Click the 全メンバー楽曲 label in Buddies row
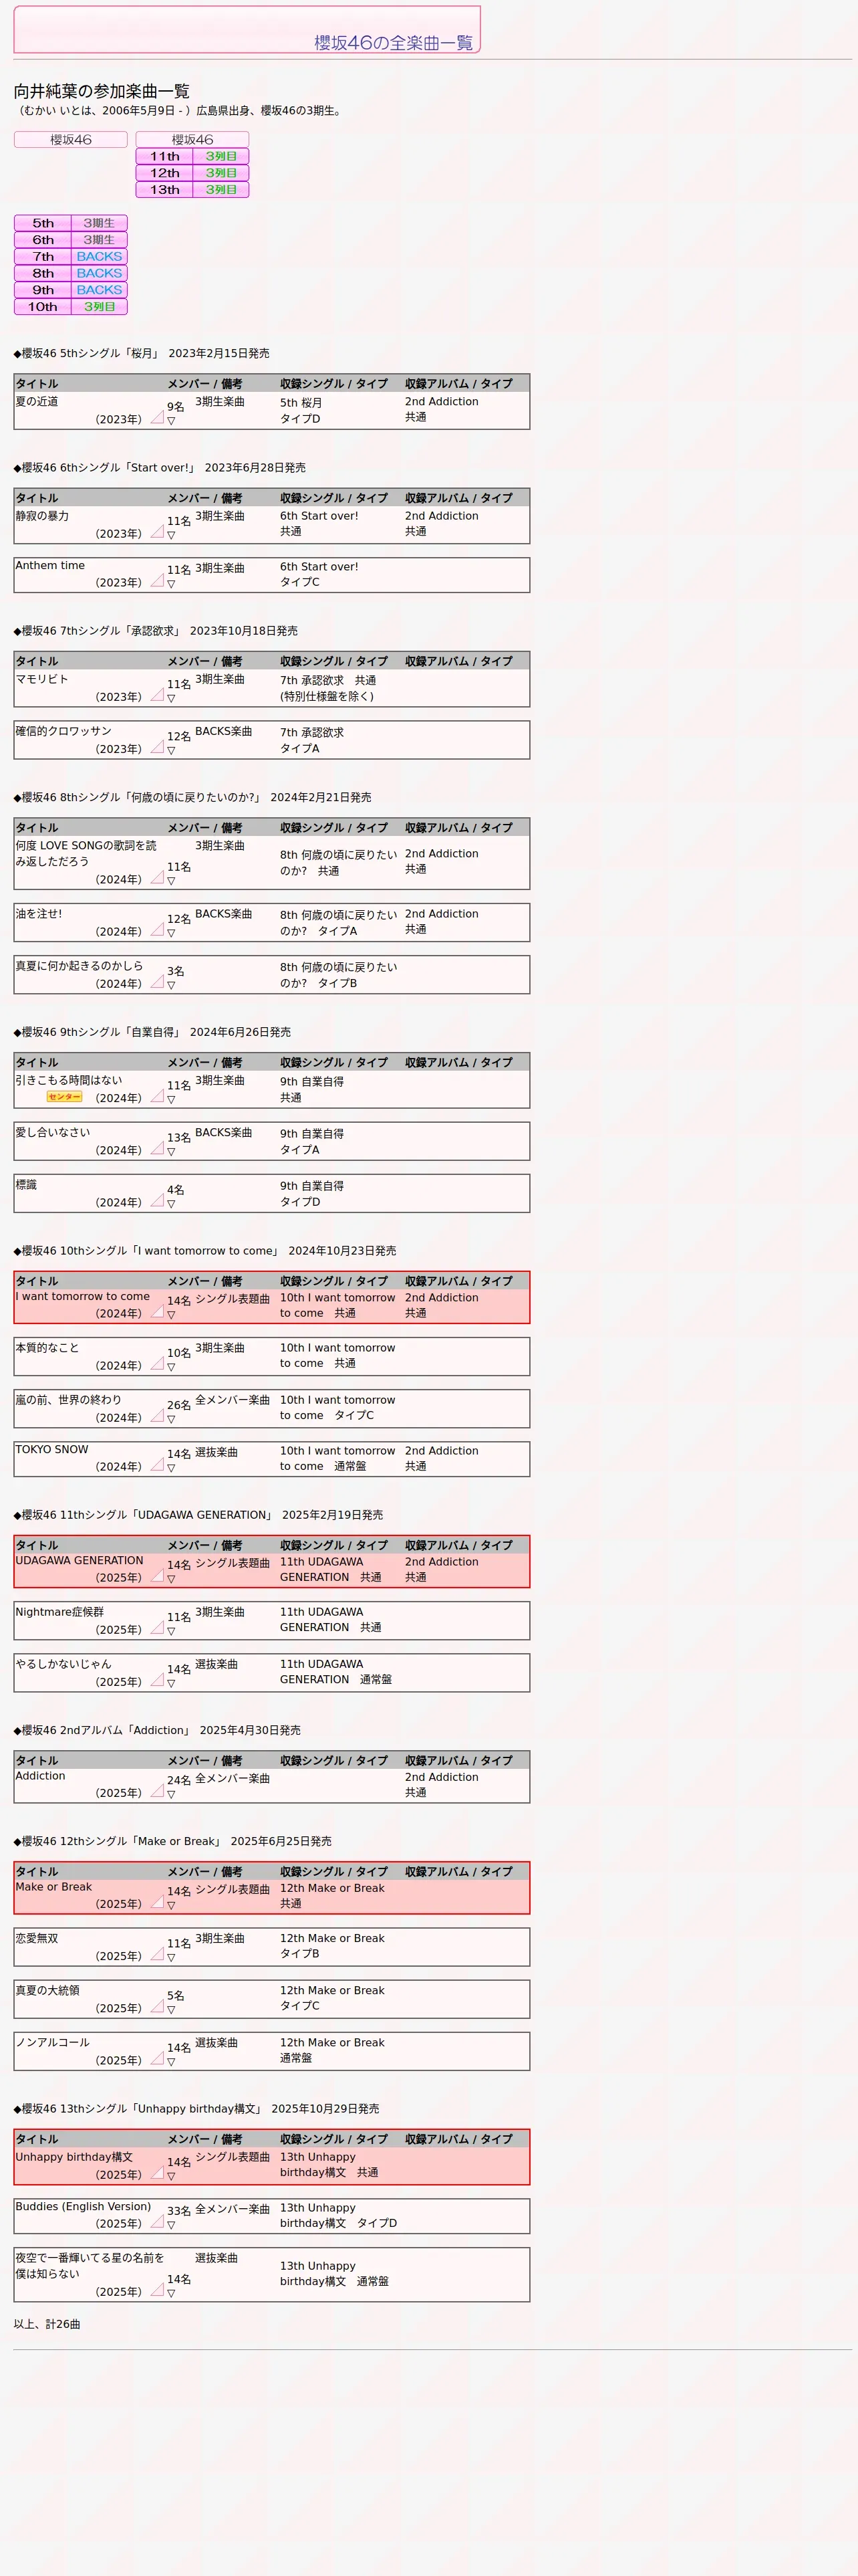This screenshot has height=2576, width=858. point(233,2208)
